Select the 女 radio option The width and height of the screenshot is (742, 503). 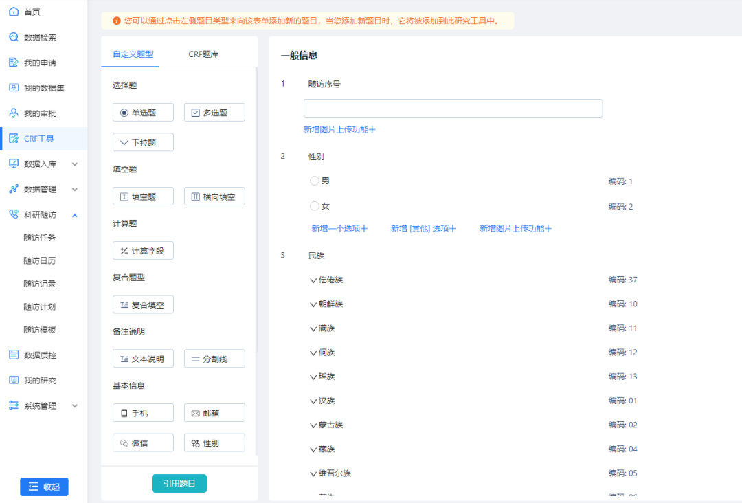(315, 206)
